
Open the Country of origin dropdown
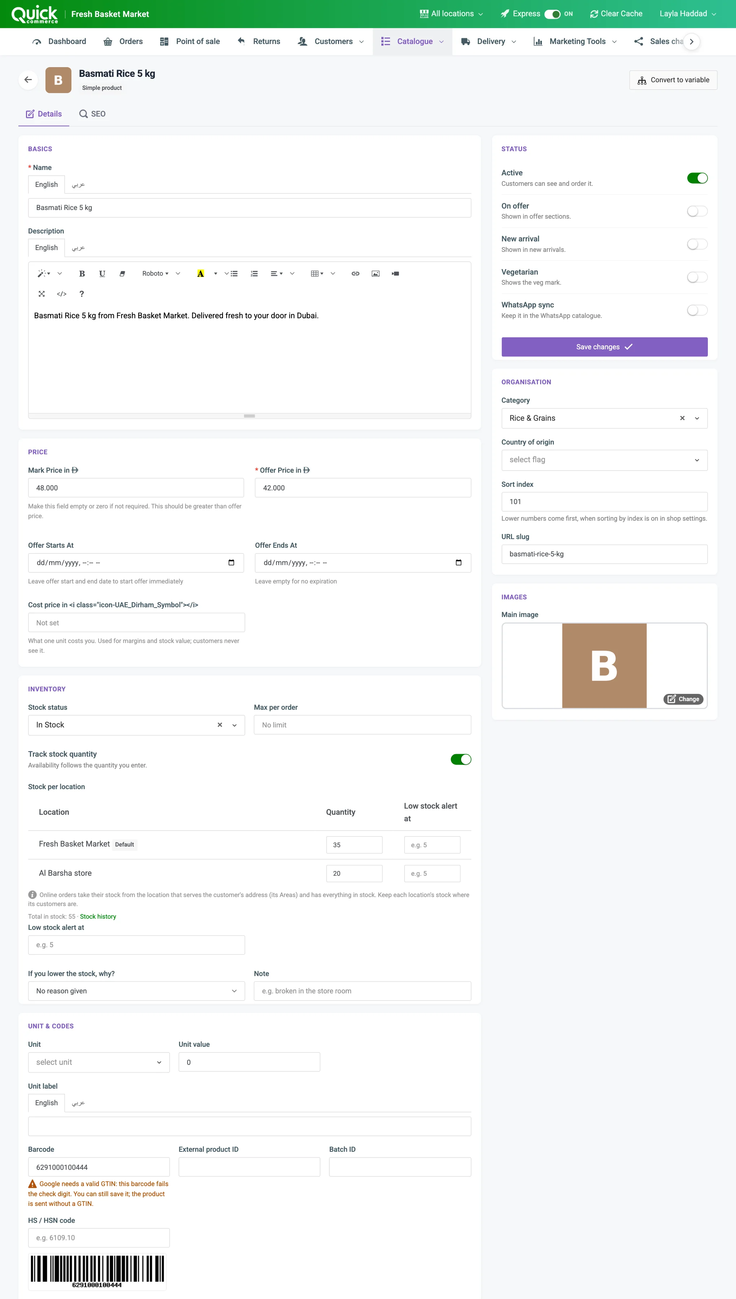tap(604, 460)
